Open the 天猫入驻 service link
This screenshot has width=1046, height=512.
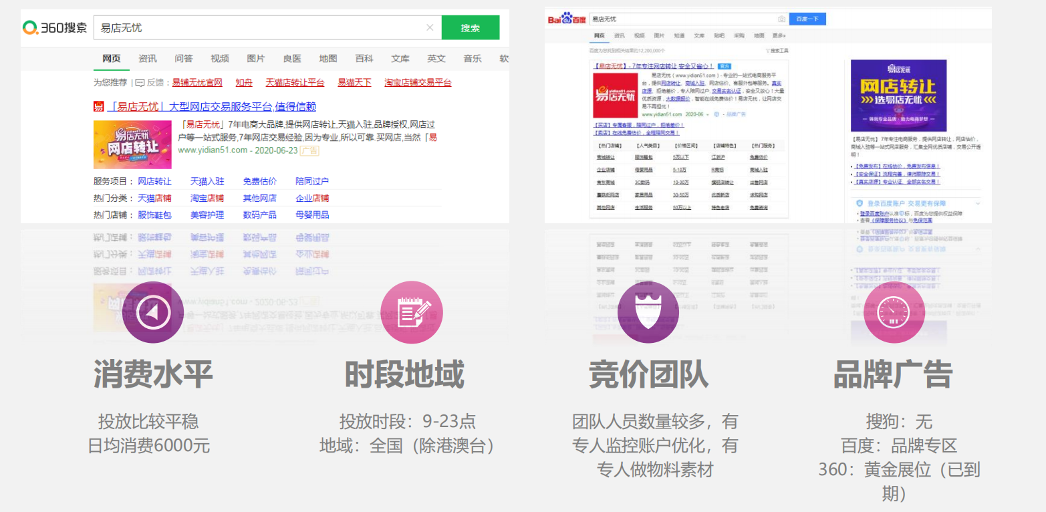click(x=207, y=182)
